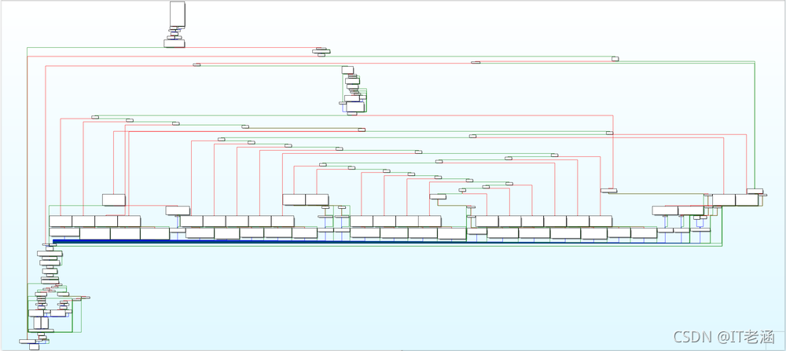786x351 pixels.
Task: Select the small node on the upper-left red edge
Action: (x=196, y=64)
